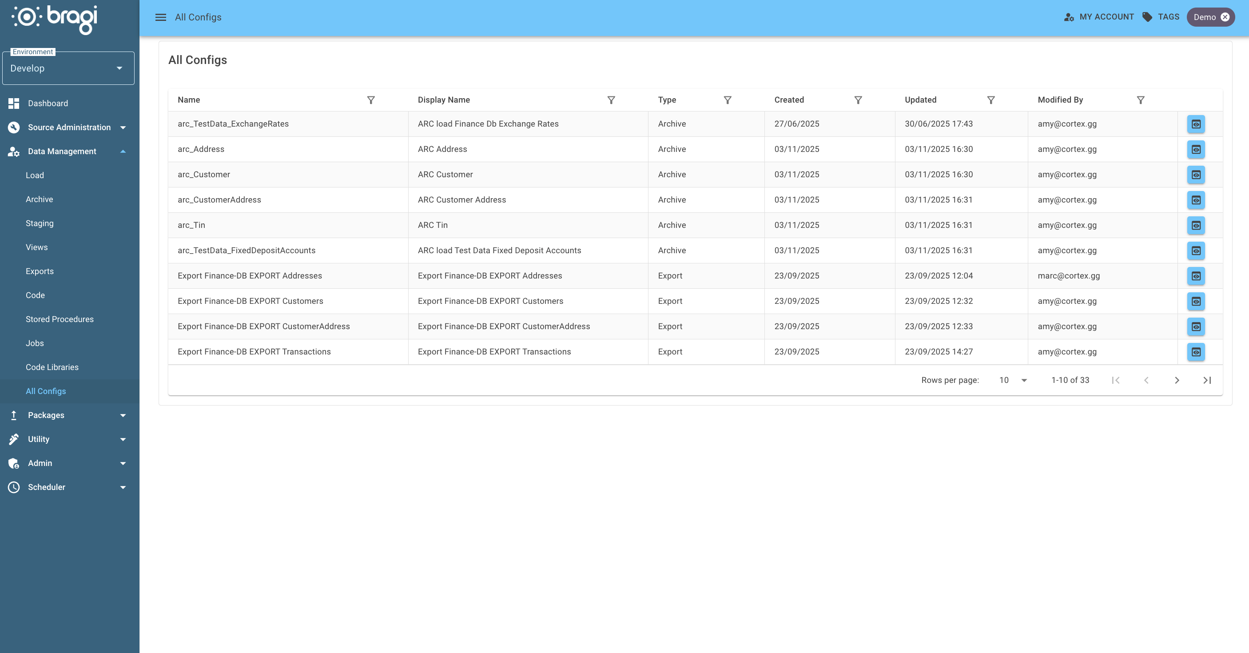This screenshot has height=653, width=1249.
Task: Filter the Created column
Action: coord(858,100)
